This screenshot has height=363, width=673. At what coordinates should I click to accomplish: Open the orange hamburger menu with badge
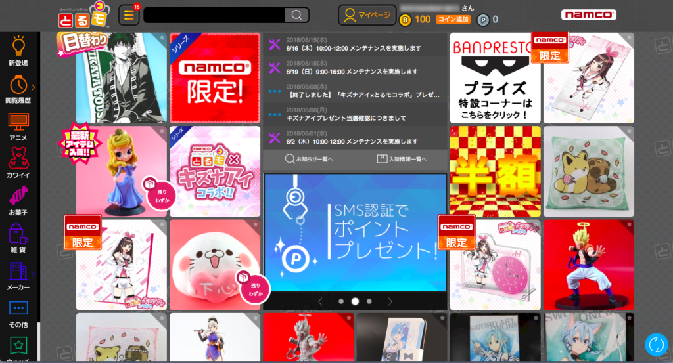pos(128,15)
